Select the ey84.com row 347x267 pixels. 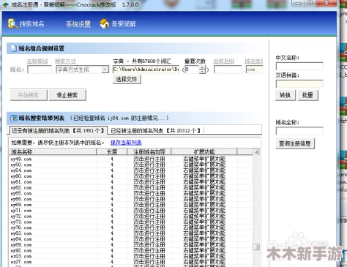tap(131, 239)
